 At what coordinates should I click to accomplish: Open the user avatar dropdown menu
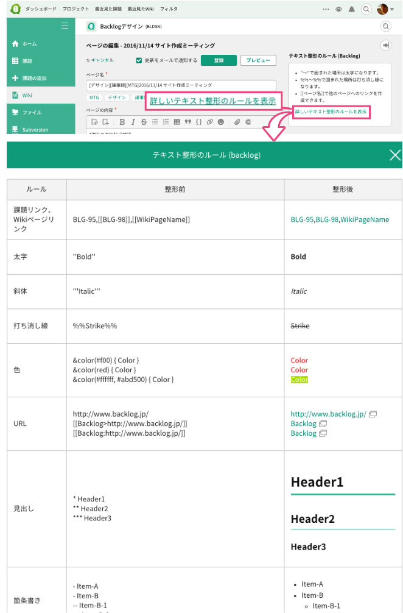coord(385,9)
